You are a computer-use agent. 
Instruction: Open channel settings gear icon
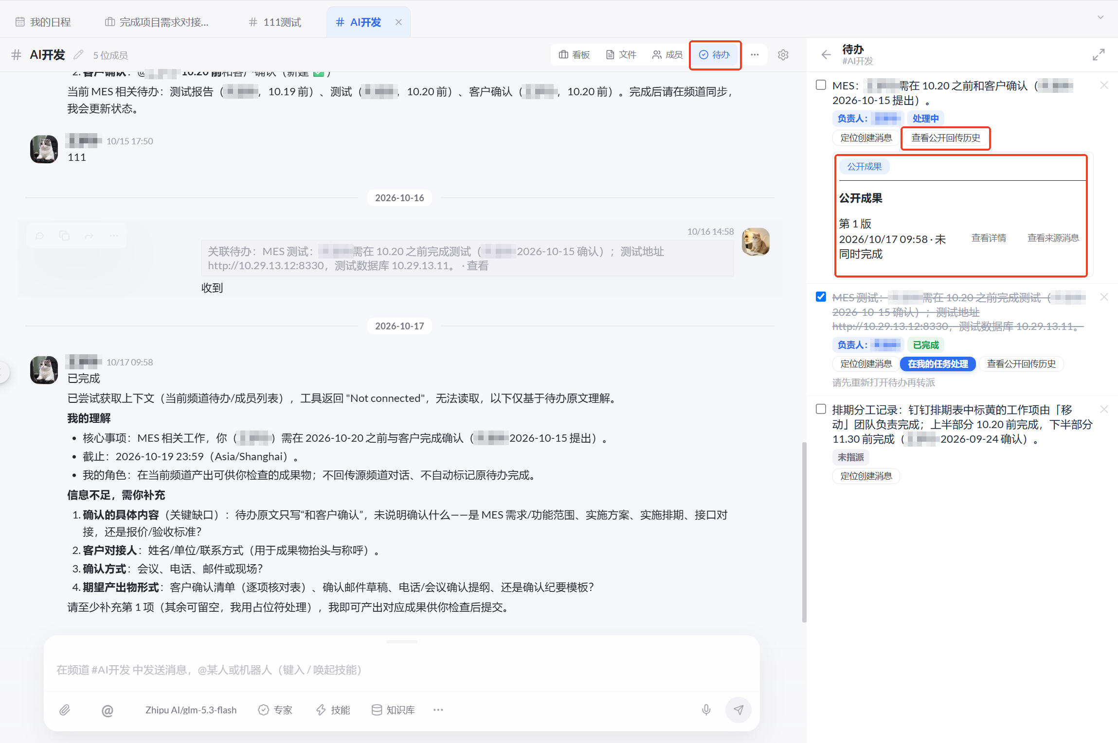click(783, 55)
